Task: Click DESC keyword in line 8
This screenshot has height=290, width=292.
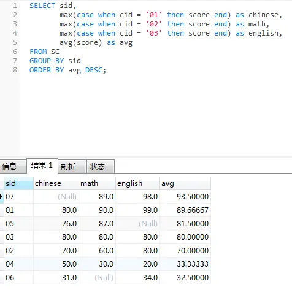Action: (x=94, y=70)
